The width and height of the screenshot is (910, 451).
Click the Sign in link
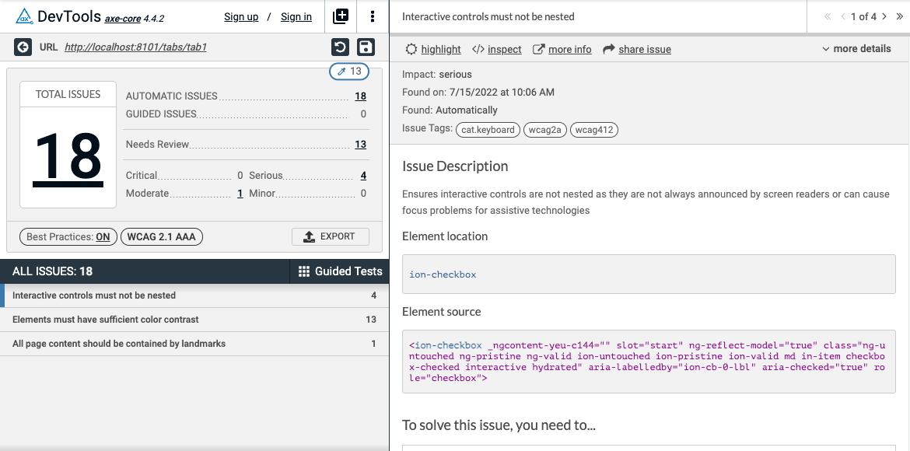coord(296,17)
